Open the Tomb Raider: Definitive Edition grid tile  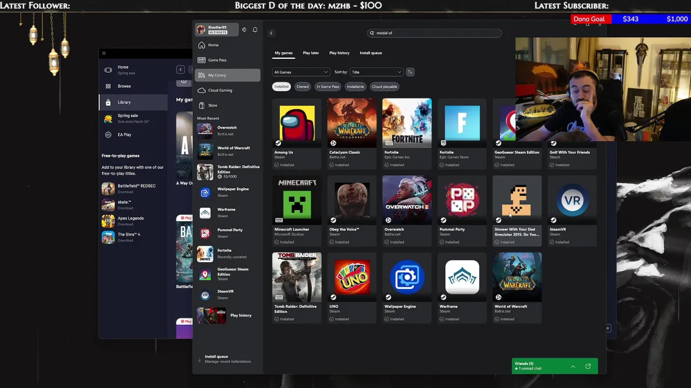click(x=297, y=287)
